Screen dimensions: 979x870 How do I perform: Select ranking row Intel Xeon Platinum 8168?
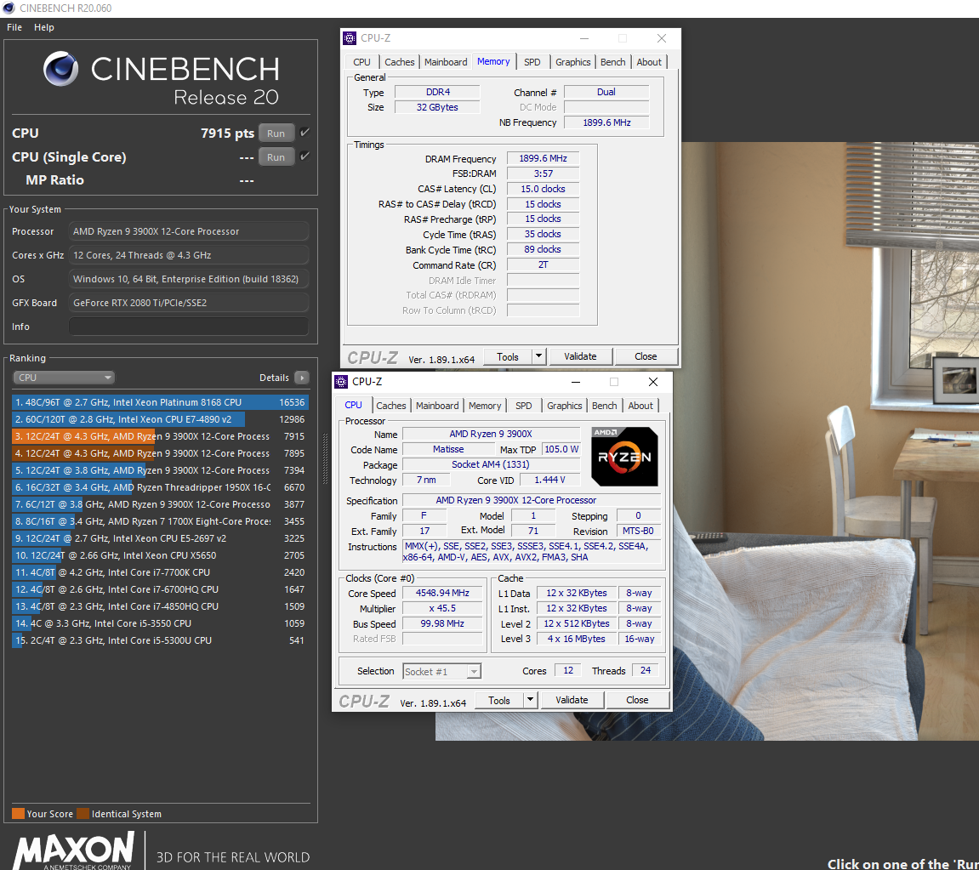[160, 402]
